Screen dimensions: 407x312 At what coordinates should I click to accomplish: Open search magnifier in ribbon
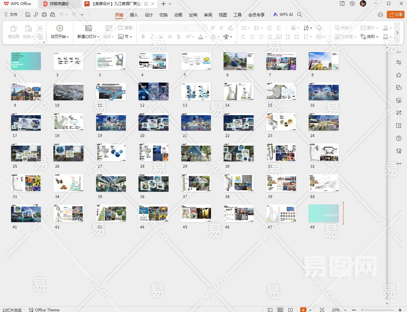tap(300, 15)
